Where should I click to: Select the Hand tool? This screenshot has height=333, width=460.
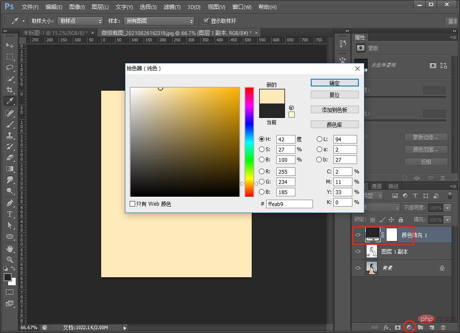(10, 249)
